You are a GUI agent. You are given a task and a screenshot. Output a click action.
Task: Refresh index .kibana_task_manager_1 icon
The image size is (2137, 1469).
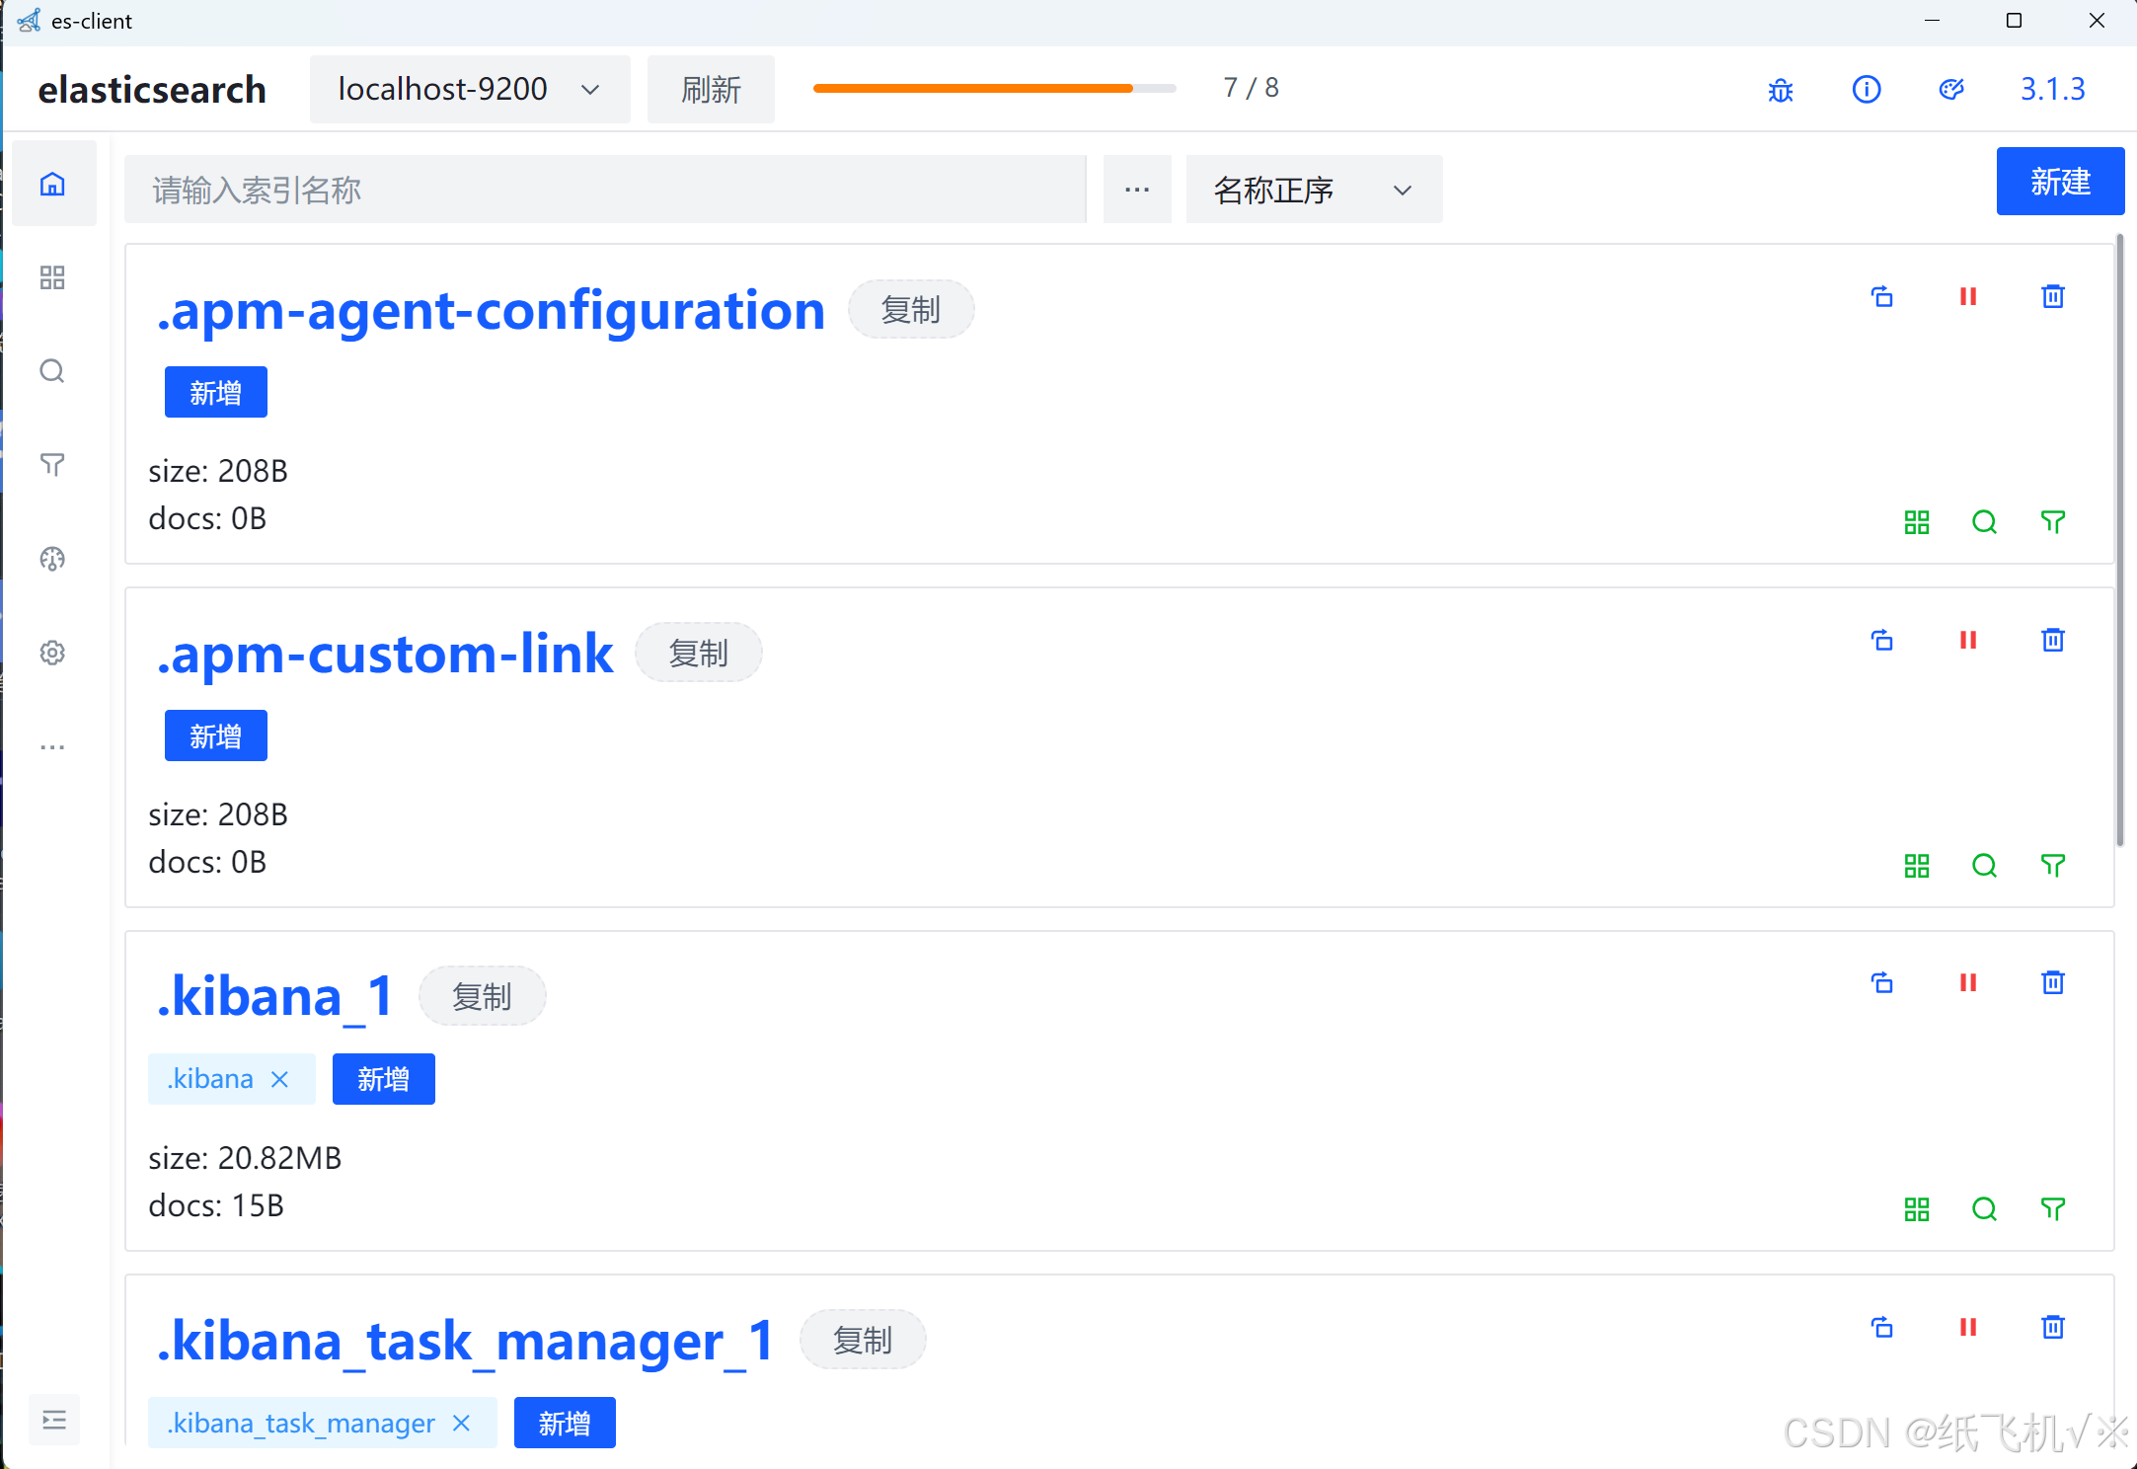pyautogui.click(x=1882, y=1327)
